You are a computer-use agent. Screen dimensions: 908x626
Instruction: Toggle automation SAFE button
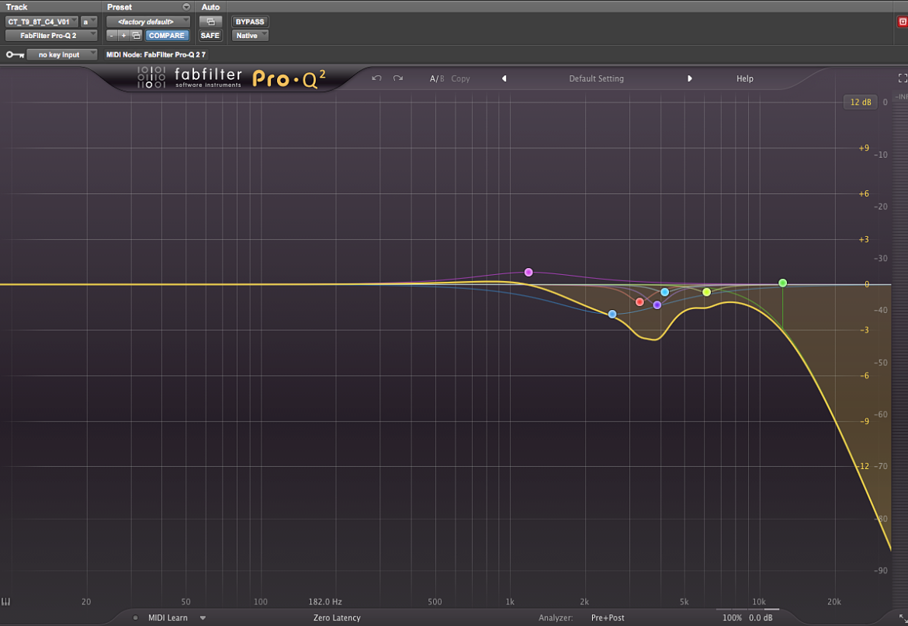210,36
